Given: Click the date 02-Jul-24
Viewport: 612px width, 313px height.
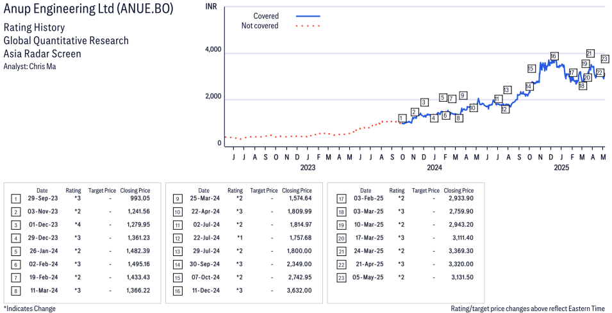Looking at the screenshot, I should [x=205, y=225].
